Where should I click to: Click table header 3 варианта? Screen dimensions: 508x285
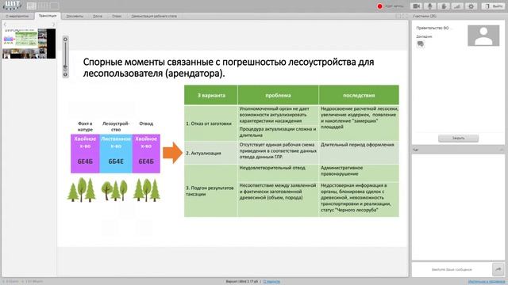(211, 95)
